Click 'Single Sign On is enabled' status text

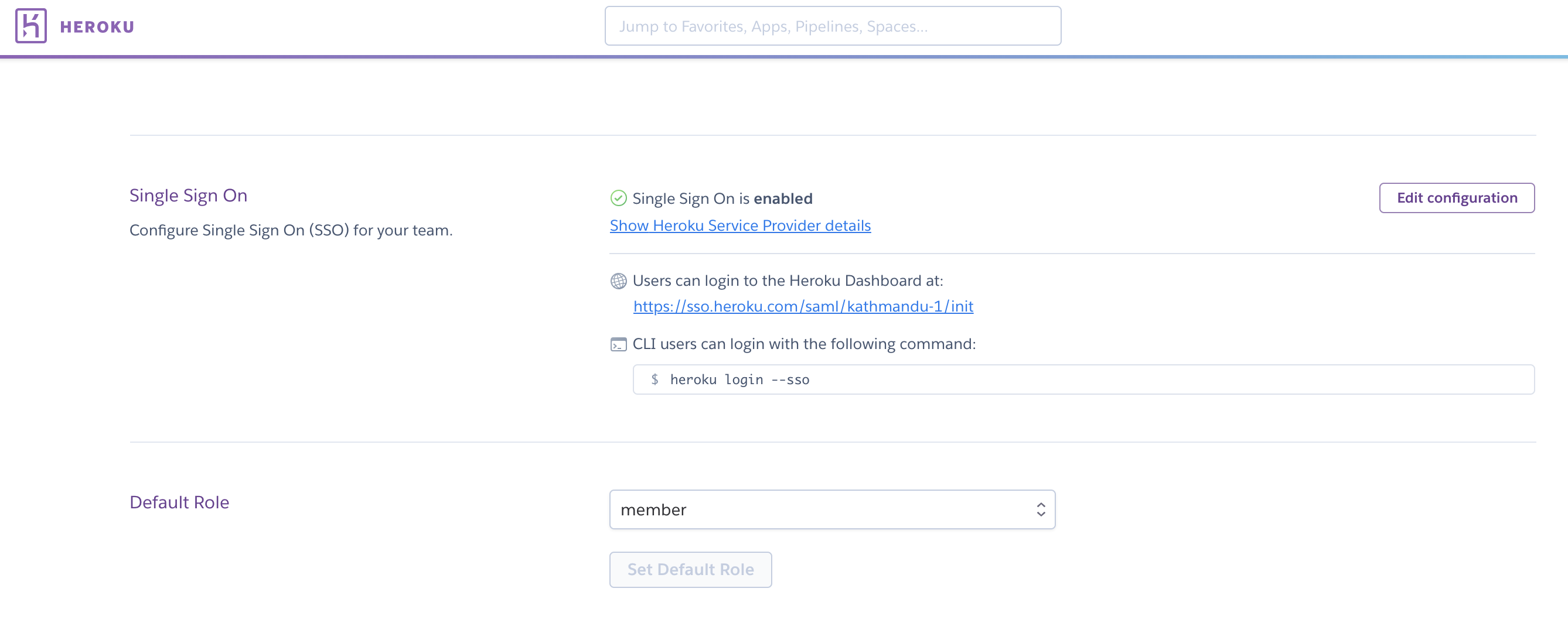(722, 199)
